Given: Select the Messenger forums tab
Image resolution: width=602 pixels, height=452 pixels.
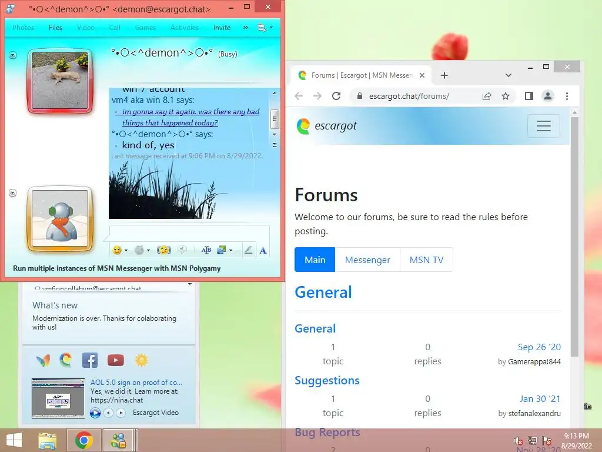Looking at the screenshot, I should pyautogui.click(x=367, y=260).
